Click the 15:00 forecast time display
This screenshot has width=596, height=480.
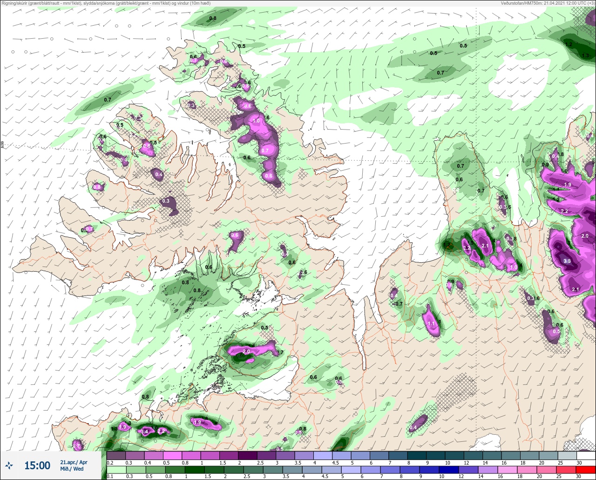pos(37,465)
